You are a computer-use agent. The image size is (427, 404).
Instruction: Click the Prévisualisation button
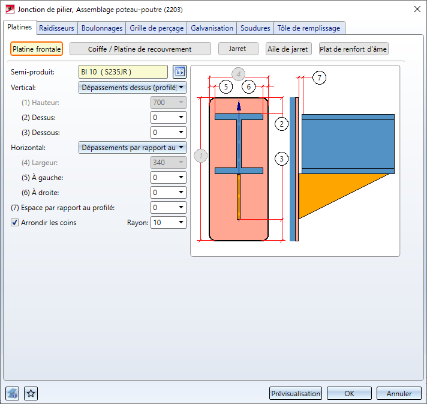pos(296,394)
